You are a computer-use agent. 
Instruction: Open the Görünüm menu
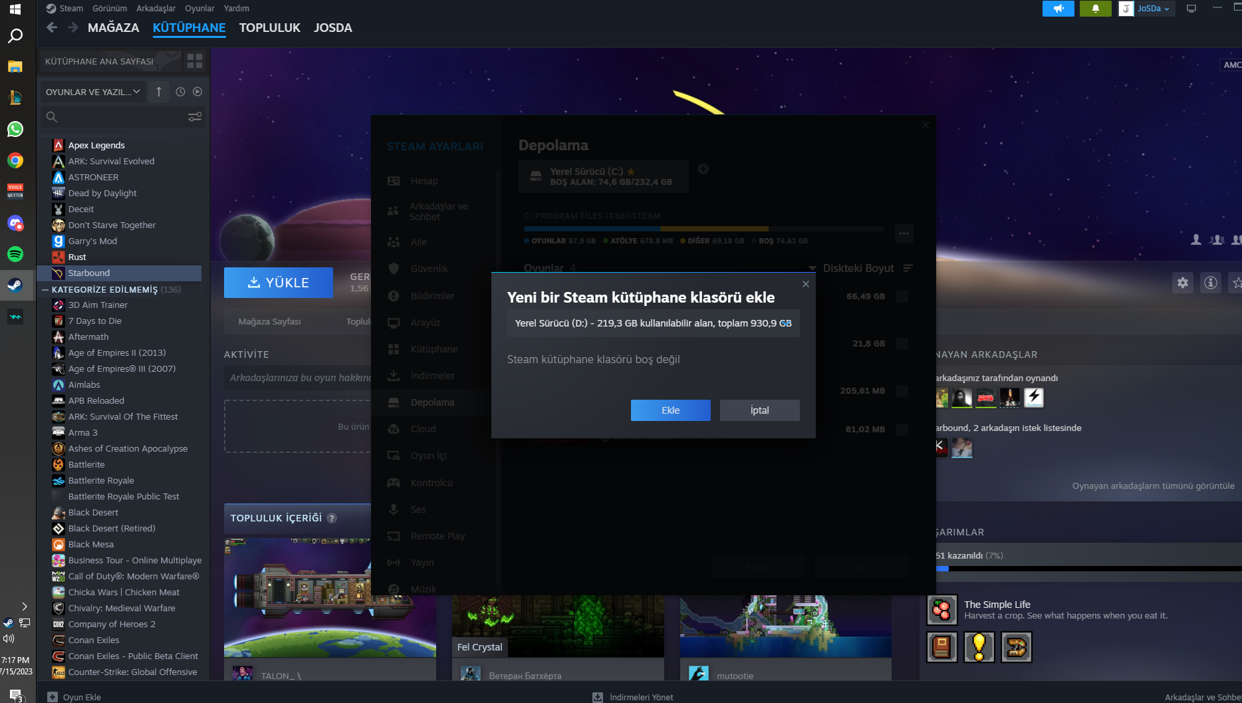coord(110,9)
